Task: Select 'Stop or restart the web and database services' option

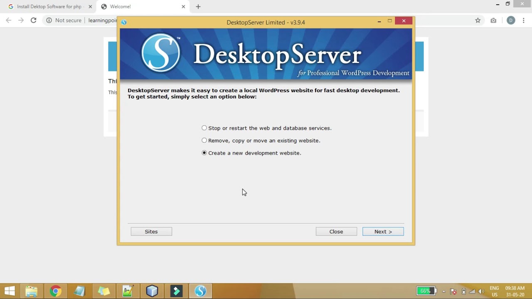Action: pos(266,128)
